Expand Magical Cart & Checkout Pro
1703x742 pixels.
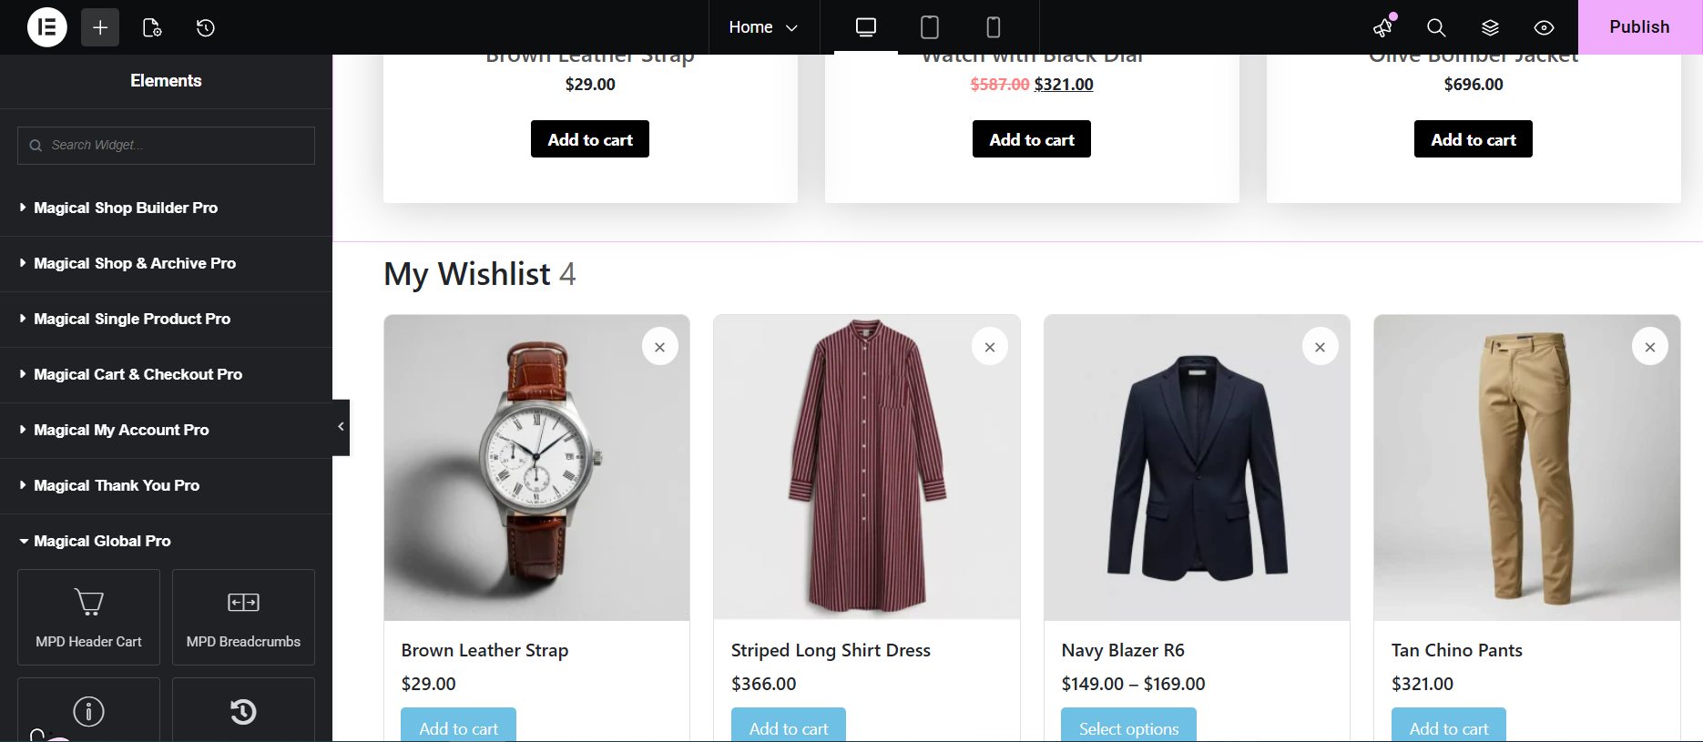click(x=138, y=374)
